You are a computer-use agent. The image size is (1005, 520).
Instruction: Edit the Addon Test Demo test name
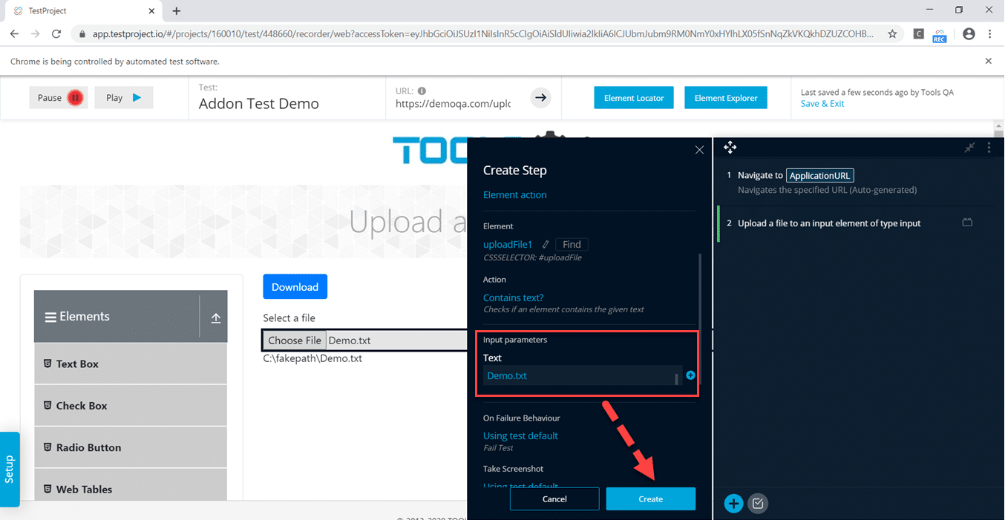[259, 104]
